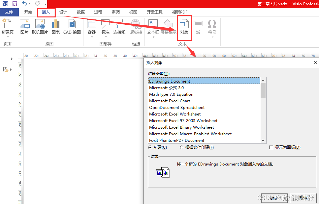Viewport: 319px width, 204px height.
Task: Open the quick access toolbar customize arrow
Action: 45,4
